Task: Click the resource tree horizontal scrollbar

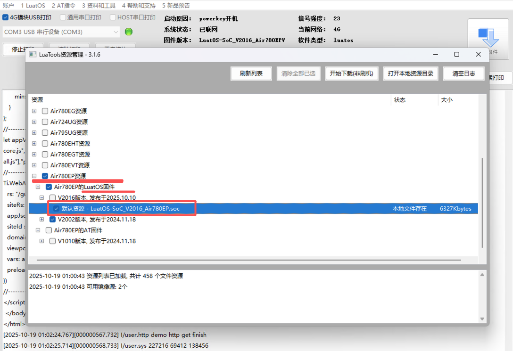Action: (x=248, y=260)
